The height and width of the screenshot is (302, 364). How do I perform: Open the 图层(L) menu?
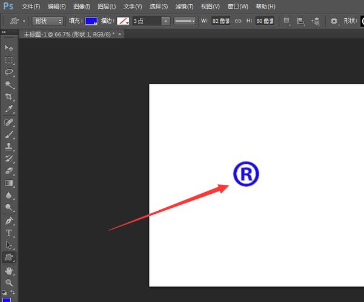(107, 7)
